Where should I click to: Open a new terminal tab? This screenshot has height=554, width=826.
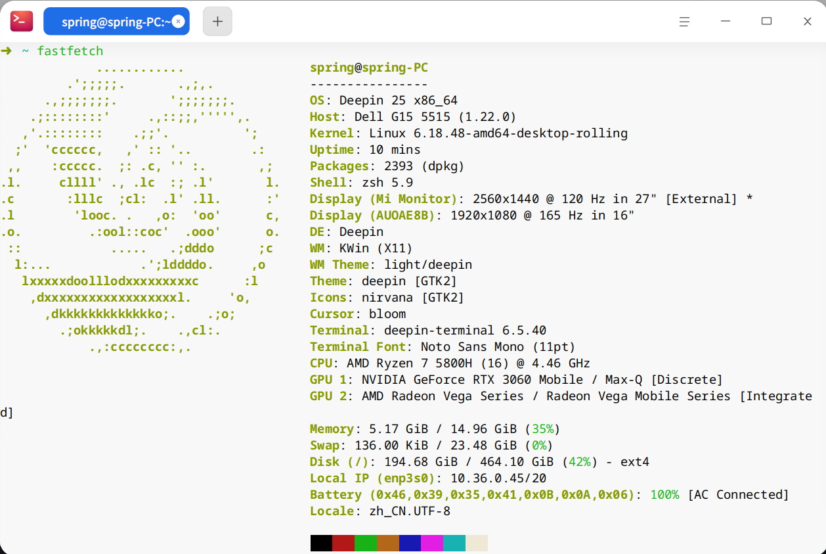tap(217, 22)
